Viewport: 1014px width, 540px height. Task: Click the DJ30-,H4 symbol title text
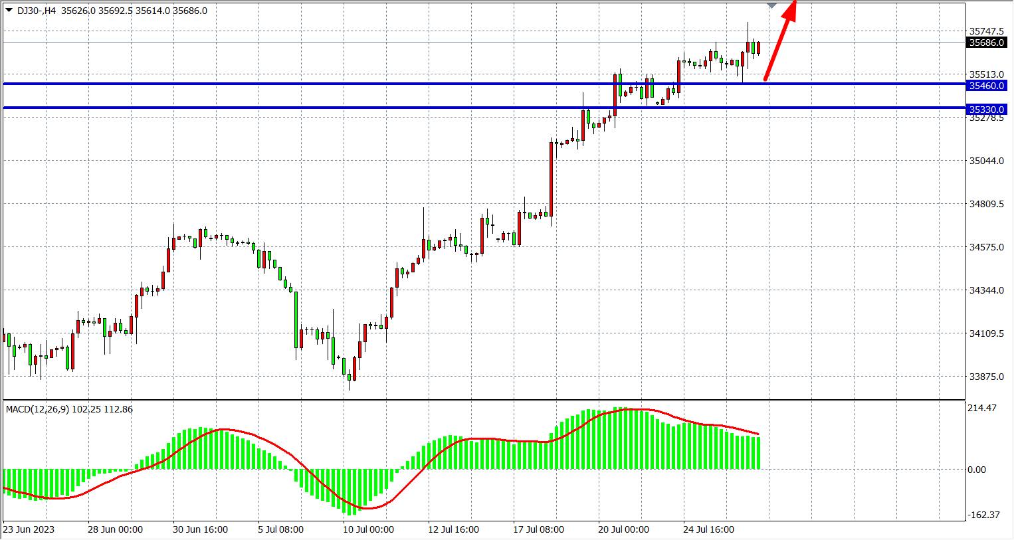coord(37,11)
